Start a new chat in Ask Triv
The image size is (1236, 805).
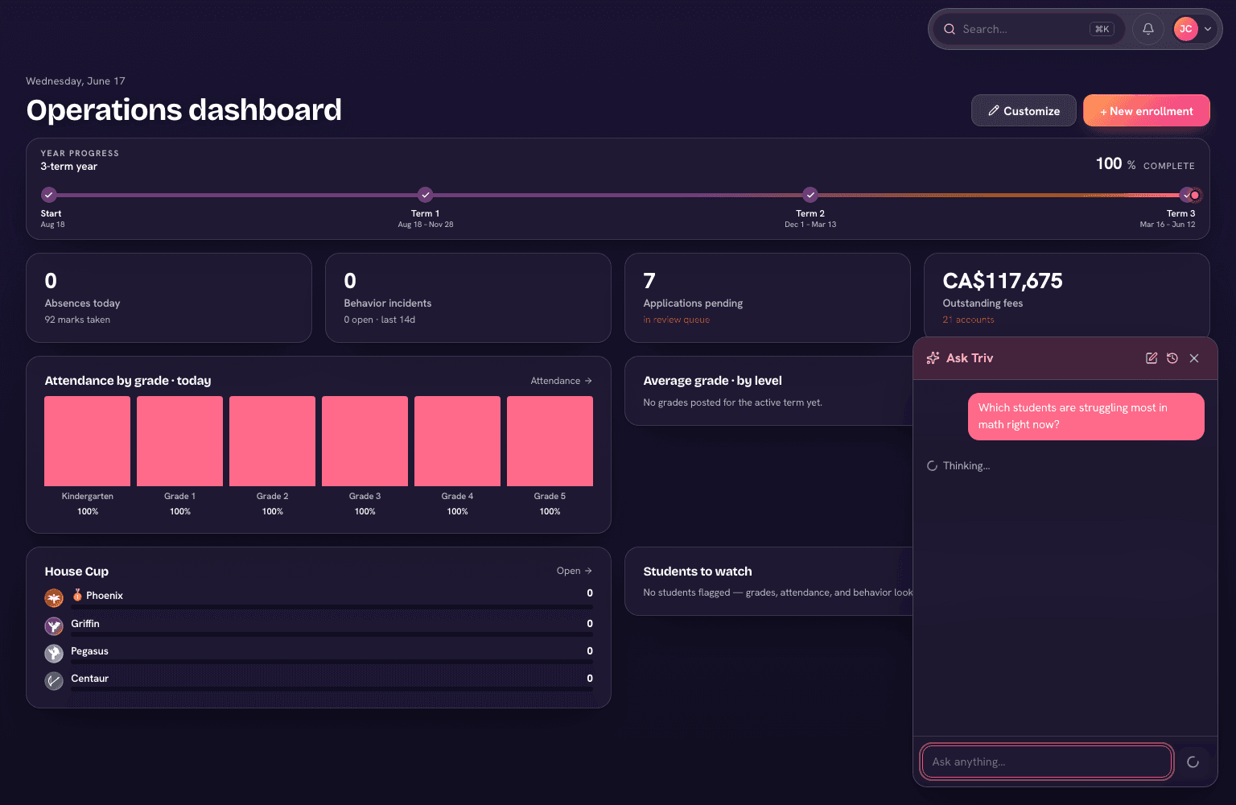1152,358
